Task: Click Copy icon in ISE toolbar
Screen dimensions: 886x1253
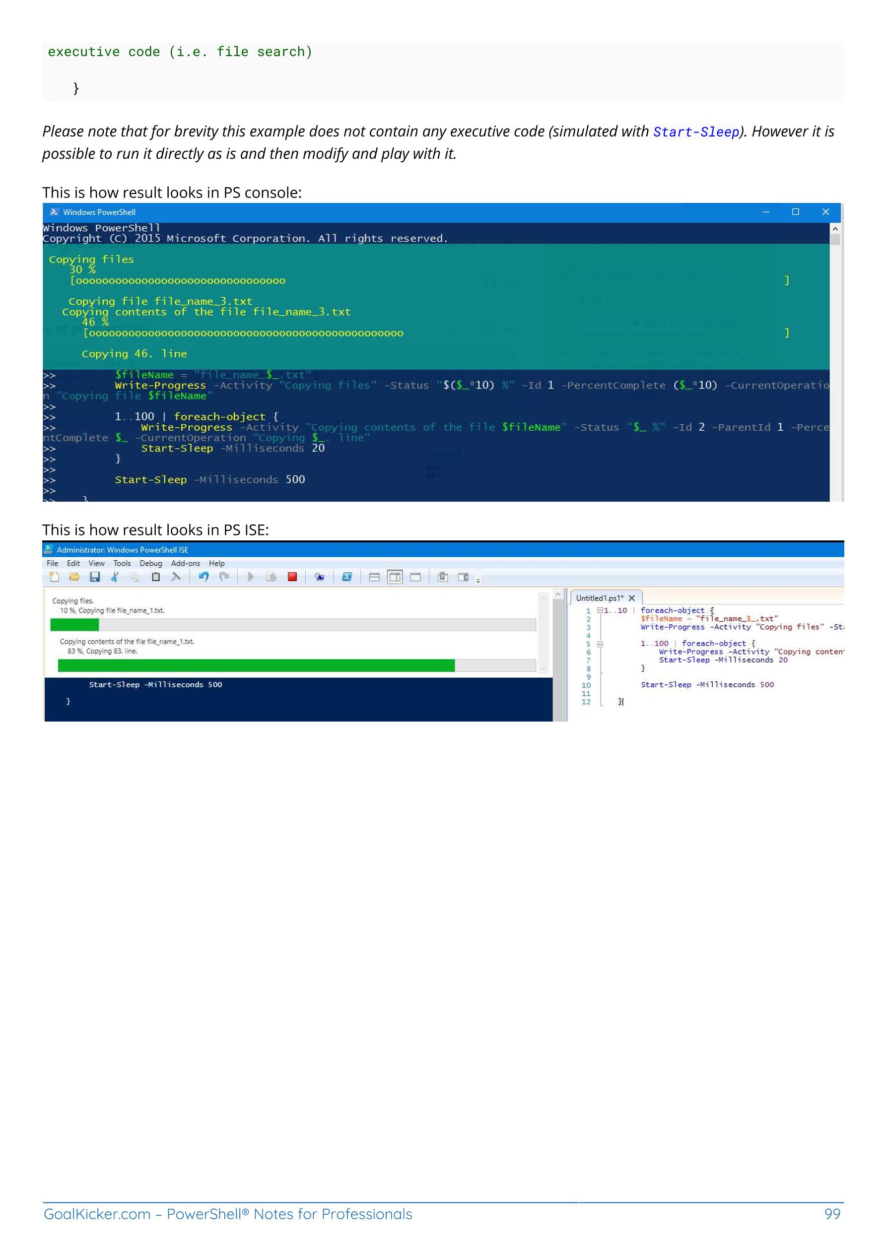Action: [135, 577]
